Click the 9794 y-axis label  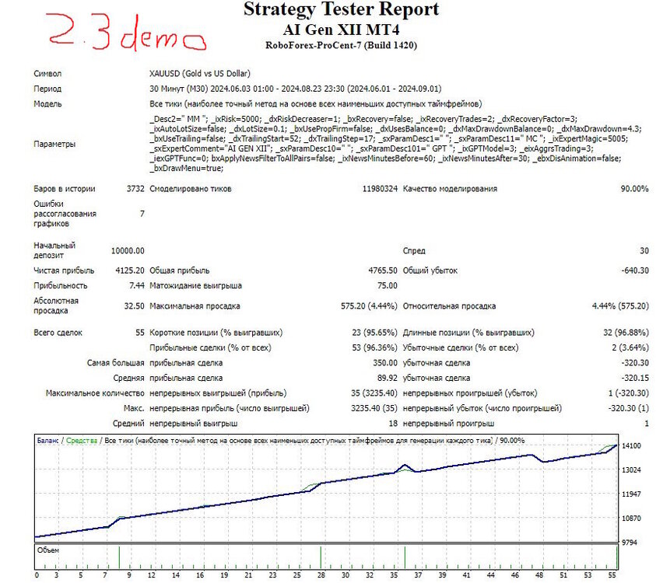630,543
